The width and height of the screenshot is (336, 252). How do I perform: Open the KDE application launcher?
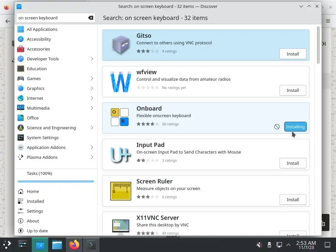click(7, 244)
